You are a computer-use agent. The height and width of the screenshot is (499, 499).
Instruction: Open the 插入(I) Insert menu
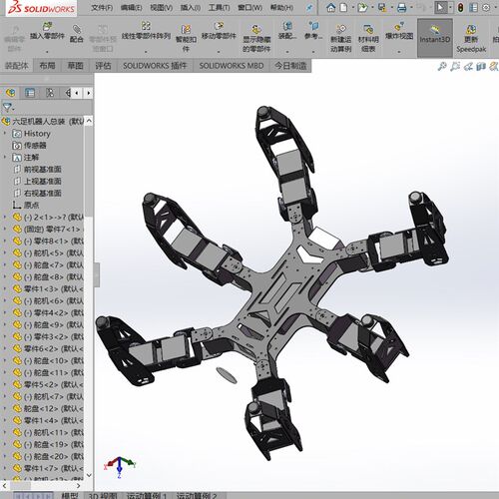[x=191, y=7]
